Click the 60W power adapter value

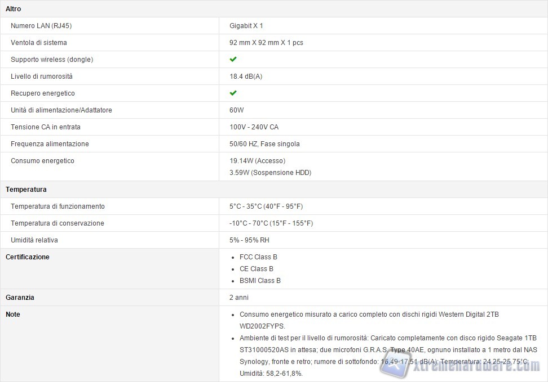237,110
